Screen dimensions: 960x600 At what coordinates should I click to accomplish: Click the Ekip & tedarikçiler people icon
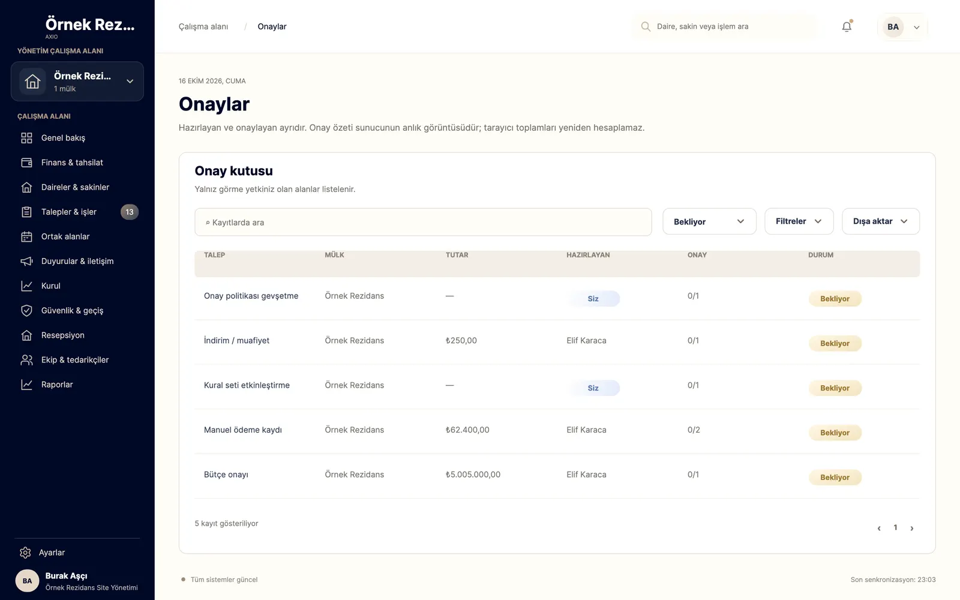26,360
